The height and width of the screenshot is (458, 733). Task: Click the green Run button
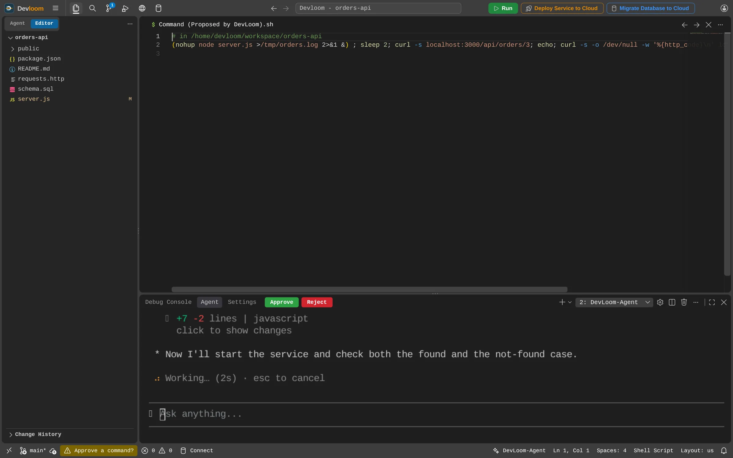pyautogui.click(x=503, y=8)
